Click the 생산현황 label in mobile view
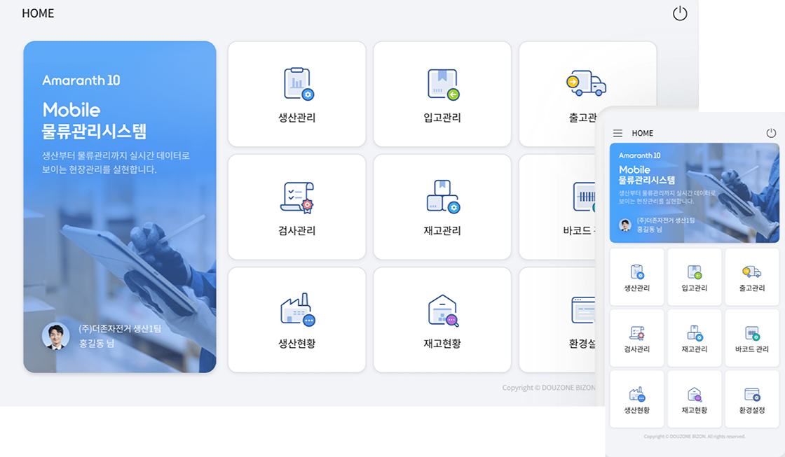The width and height of the screenshot is (785, 457). pyautogui.click(x=637, y=410)
